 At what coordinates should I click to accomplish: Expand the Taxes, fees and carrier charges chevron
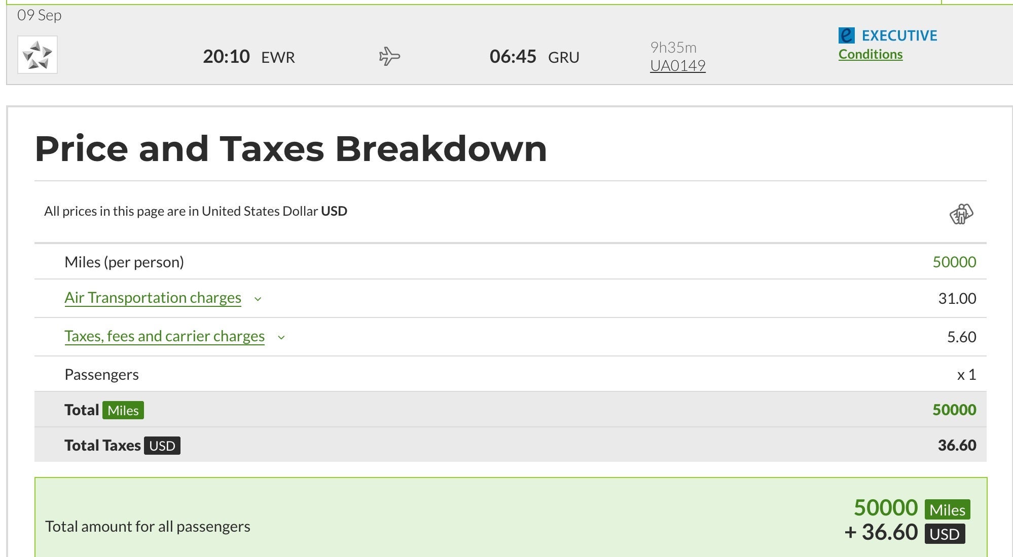pos(281,337)
